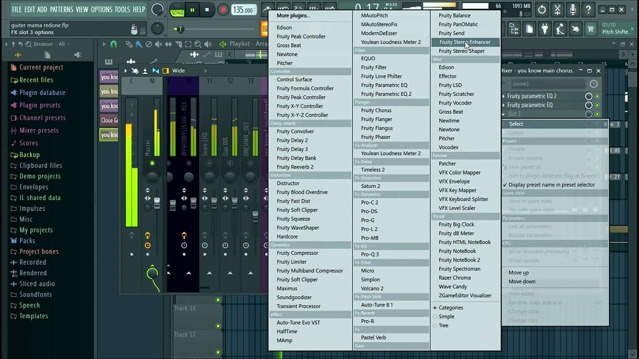Pause playback with the pause button
The image size is (639, 359).
tap(192, 9)
